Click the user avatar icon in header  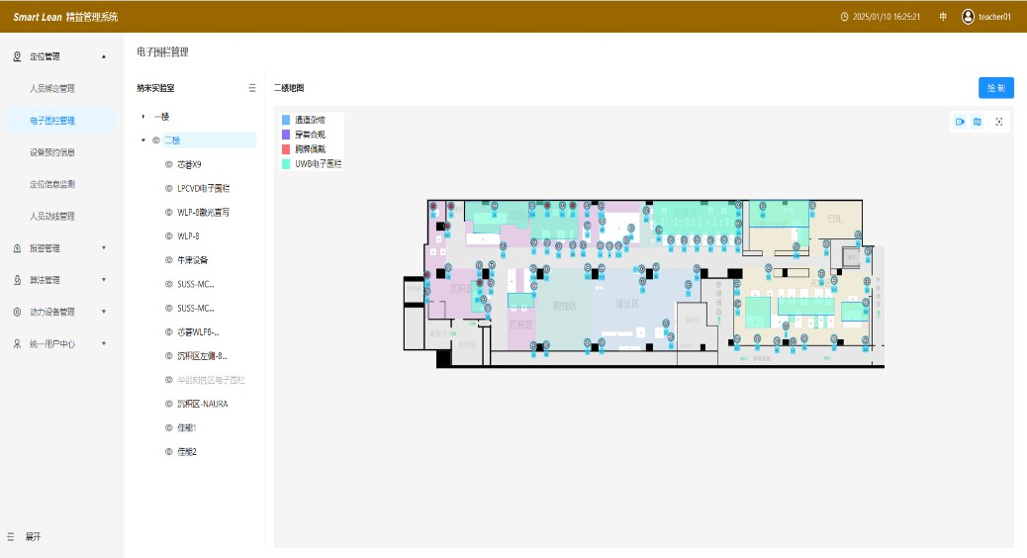pos(968,17)
